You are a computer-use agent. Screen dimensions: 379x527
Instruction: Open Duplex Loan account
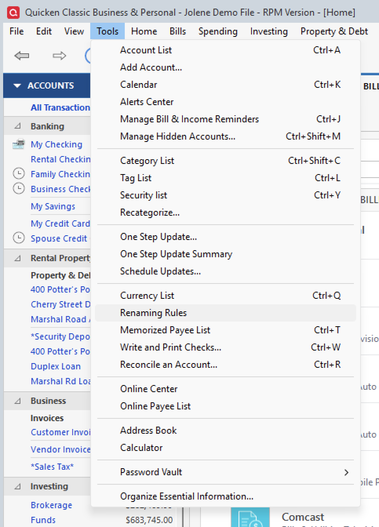click(56, 366)
